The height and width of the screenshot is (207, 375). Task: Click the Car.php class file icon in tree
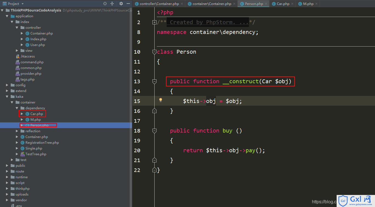point(27,114)
